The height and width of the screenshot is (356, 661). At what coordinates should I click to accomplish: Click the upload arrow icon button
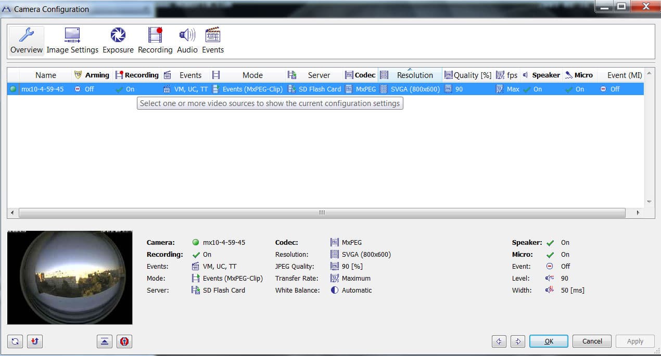[105, 341]
